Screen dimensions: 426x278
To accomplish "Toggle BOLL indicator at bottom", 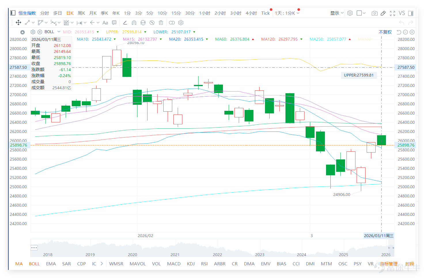I will pos(34,264).
